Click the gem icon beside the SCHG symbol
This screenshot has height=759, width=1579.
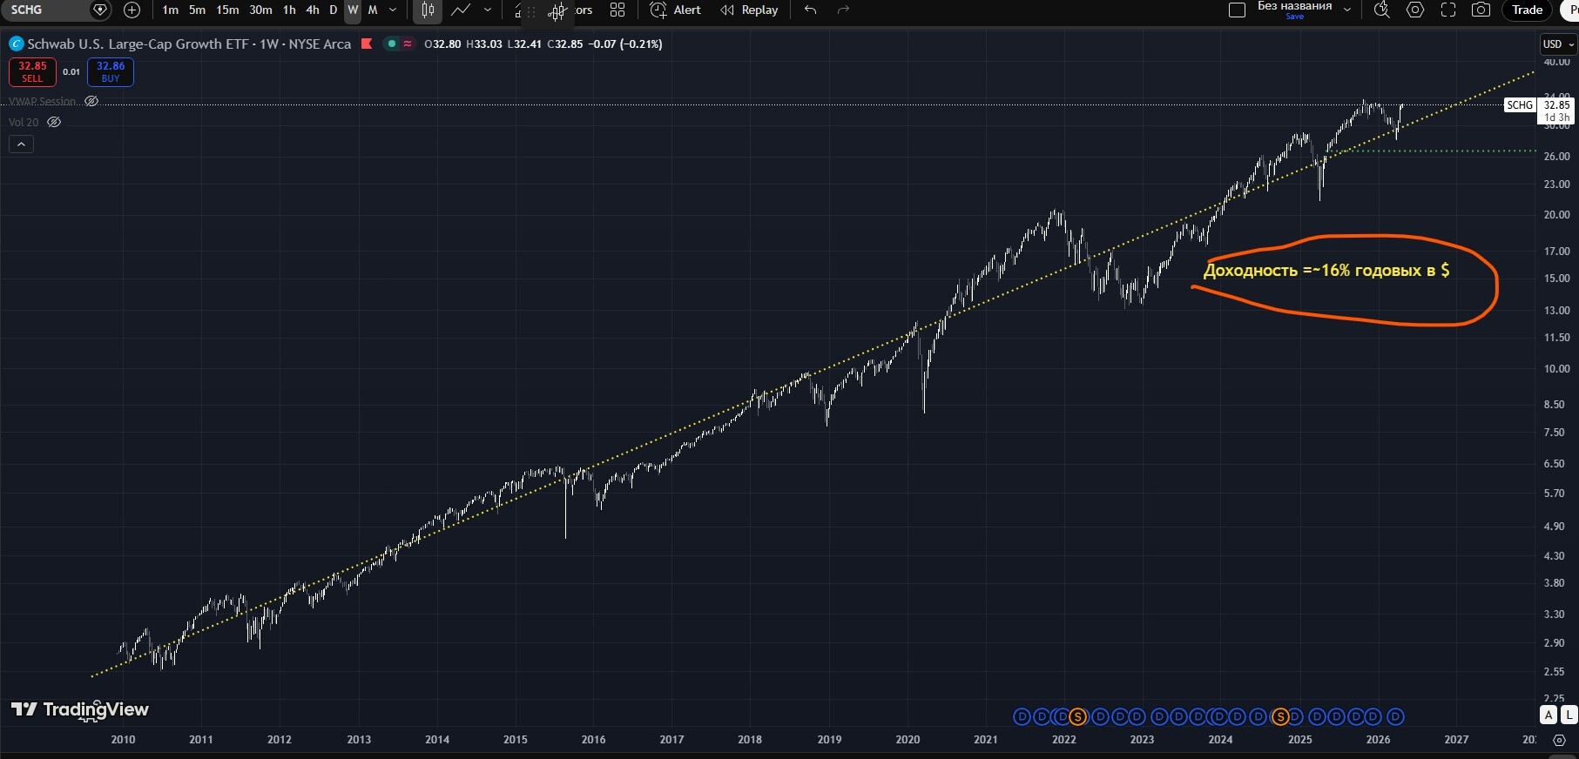coord(100,10)
